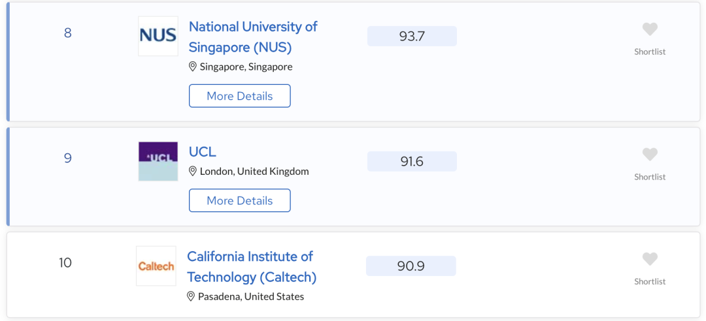This screenshot has width=706, height=321.
Task: Add Caltech to shortlist via heart
Action: click(650, 260)
